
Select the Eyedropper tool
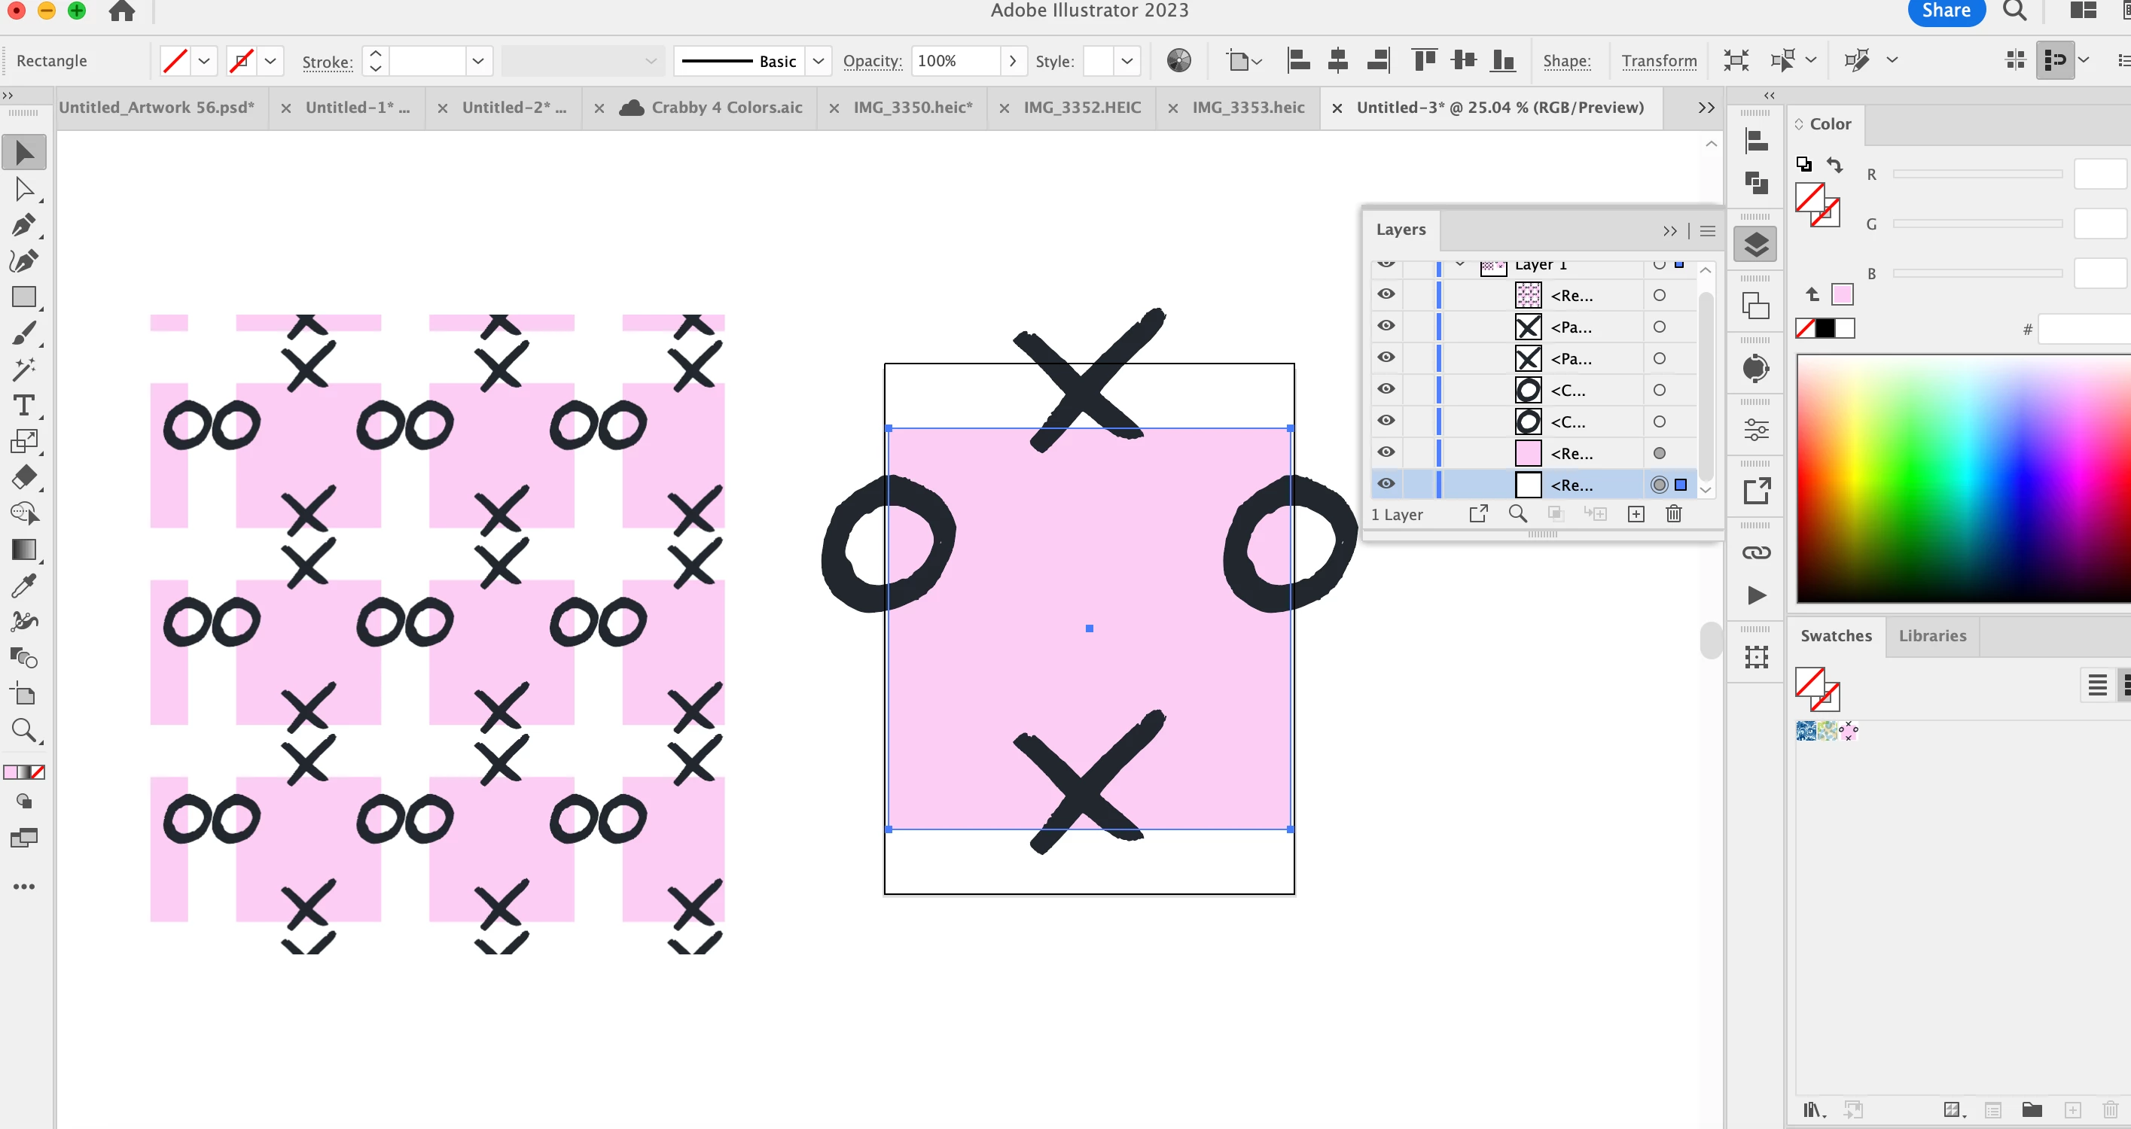click(x=23, y=586)
